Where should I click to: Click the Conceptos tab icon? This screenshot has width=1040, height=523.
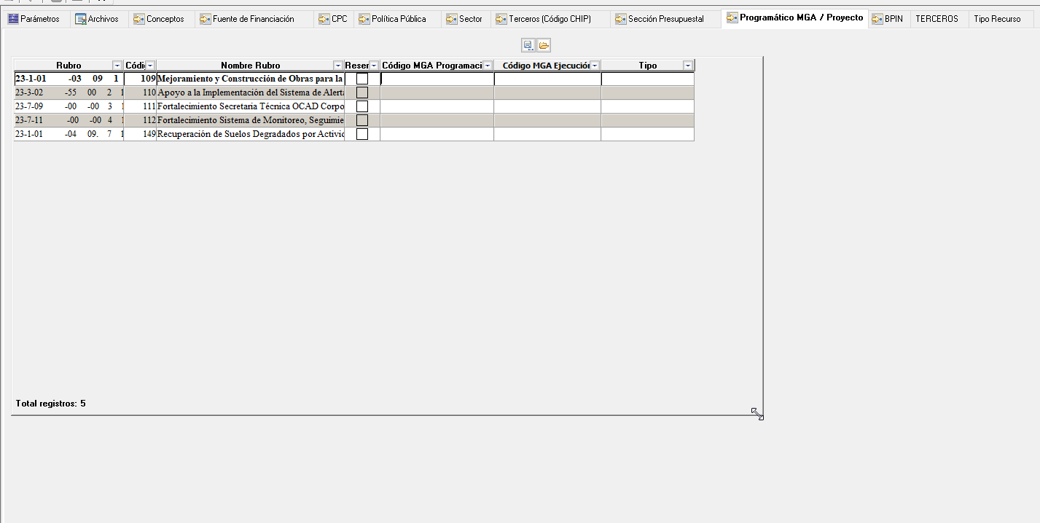[x=138, y=19]
